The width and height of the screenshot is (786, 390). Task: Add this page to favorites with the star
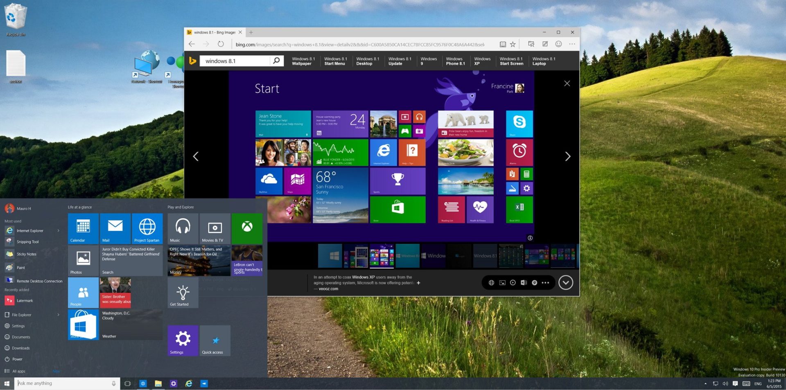click(x=513, y=44)
